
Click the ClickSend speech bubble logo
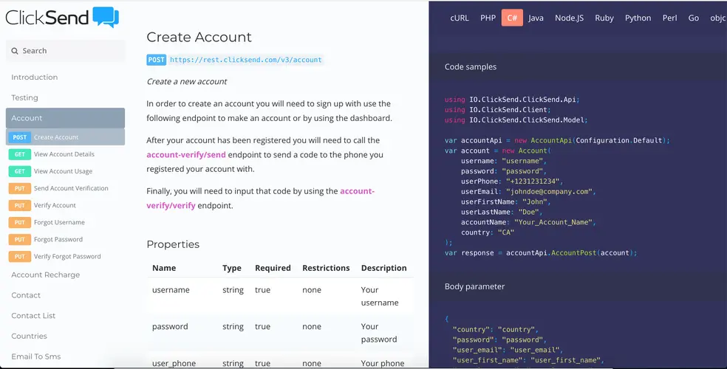[x=106, y=17]
